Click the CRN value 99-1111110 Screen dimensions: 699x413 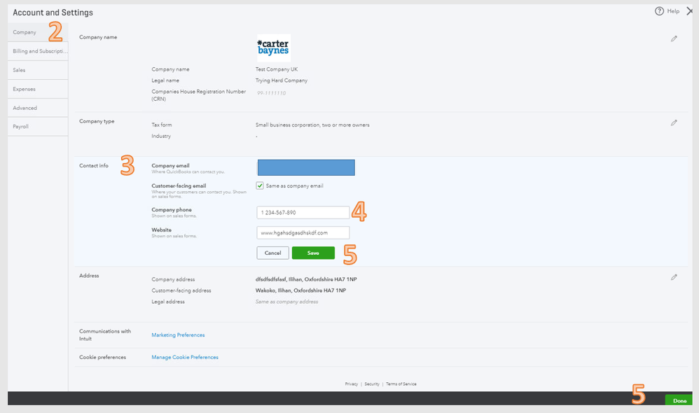pos(272,93)
